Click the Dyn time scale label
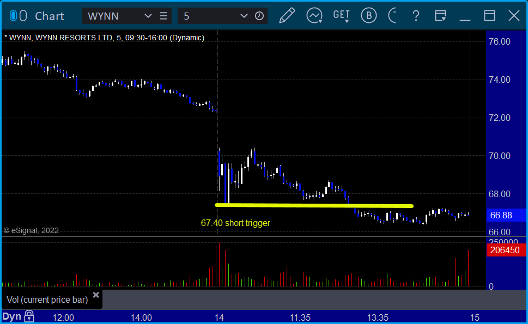 pyautogui.click(x=12, y=316)
